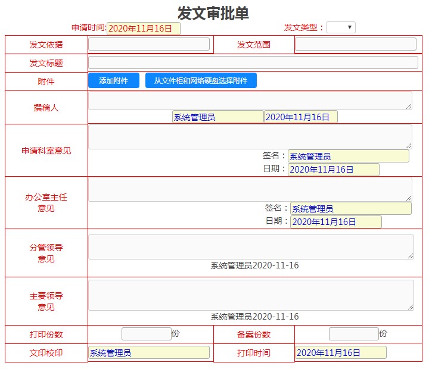Image resolution: width=429 pixels, height=369 pixels.
Task: Click the 办公室主任意见 text area
Action: 250,189
